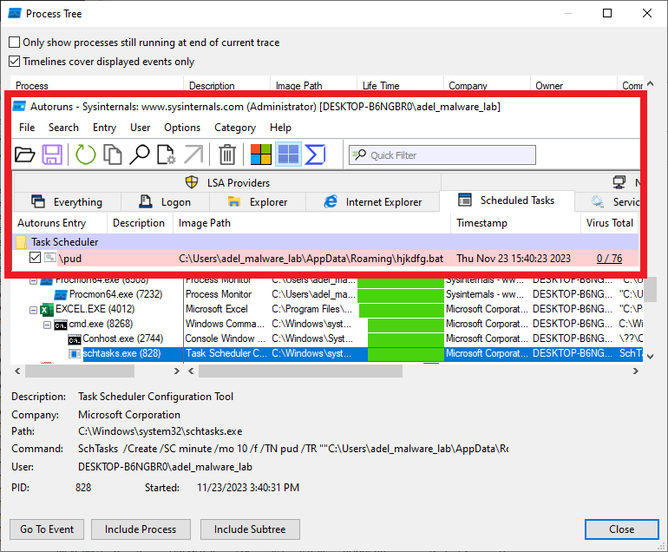The image size is (668, 552).
Task: Click the Autoruns title bar icon
Action: (x=19, y=106)
